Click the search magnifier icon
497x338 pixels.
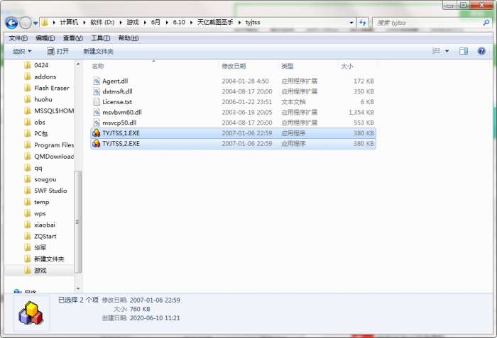click(x=486, y=23)
